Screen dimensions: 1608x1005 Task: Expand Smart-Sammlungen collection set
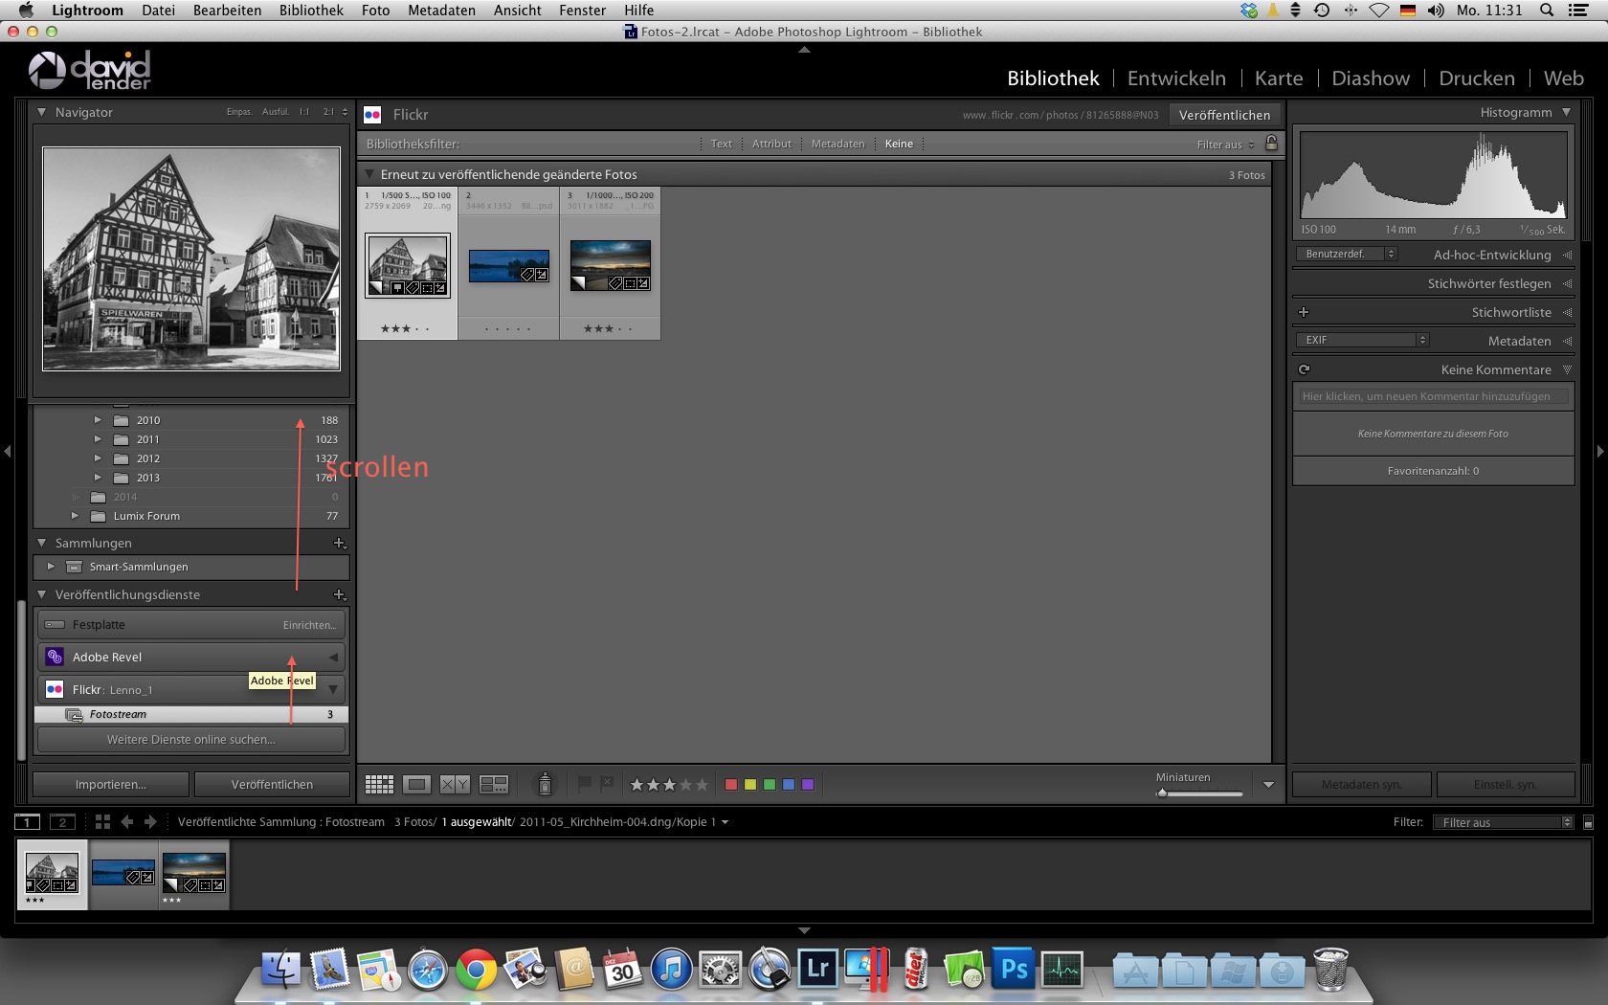(51, 567)
